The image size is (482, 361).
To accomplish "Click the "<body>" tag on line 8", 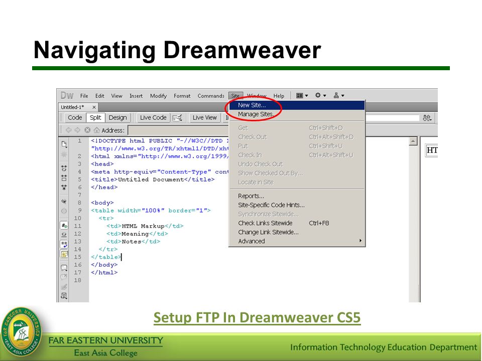I will 102,203.
